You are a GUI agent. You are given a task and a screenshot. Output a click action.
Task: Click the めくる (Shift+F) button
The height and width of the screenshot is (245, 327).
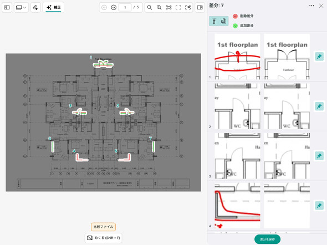click(x=104, y=238)
